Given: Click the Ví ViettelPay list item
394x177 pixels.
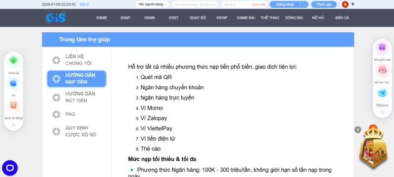Looking at the screenshot, I should 156,128.
